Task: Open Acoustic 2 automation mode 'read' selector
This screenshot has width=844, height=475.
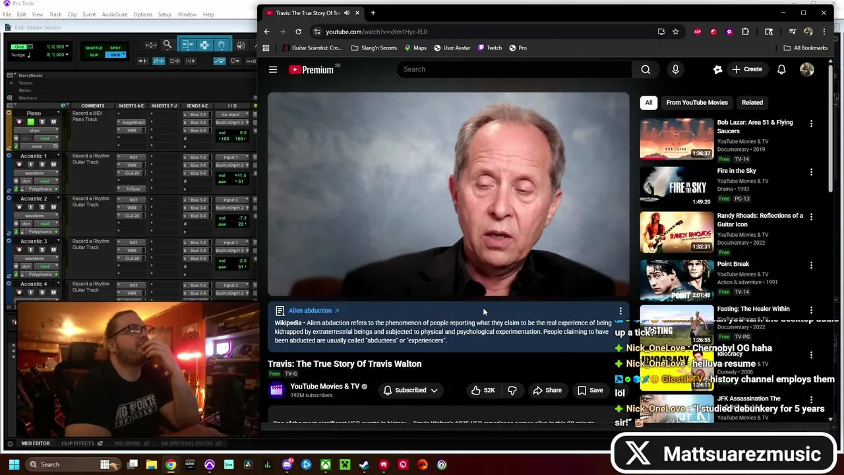Action: [x=46, y=224]
